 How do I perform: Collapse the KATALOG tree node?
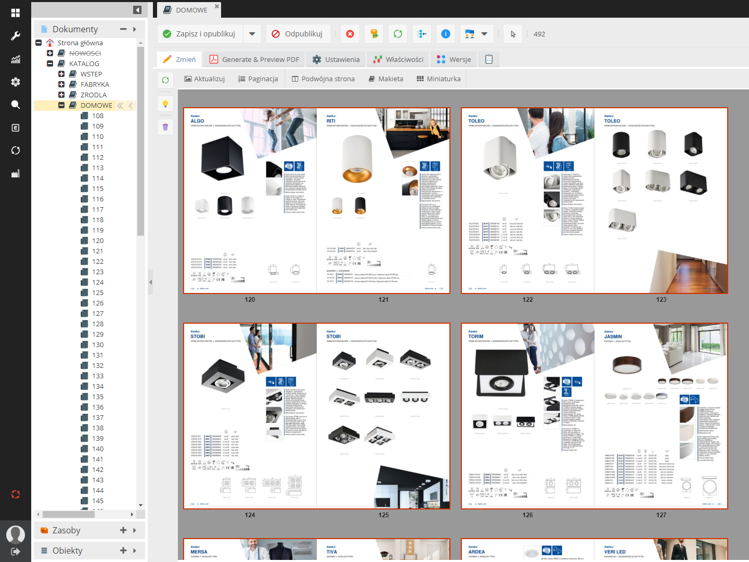point(50,63)
